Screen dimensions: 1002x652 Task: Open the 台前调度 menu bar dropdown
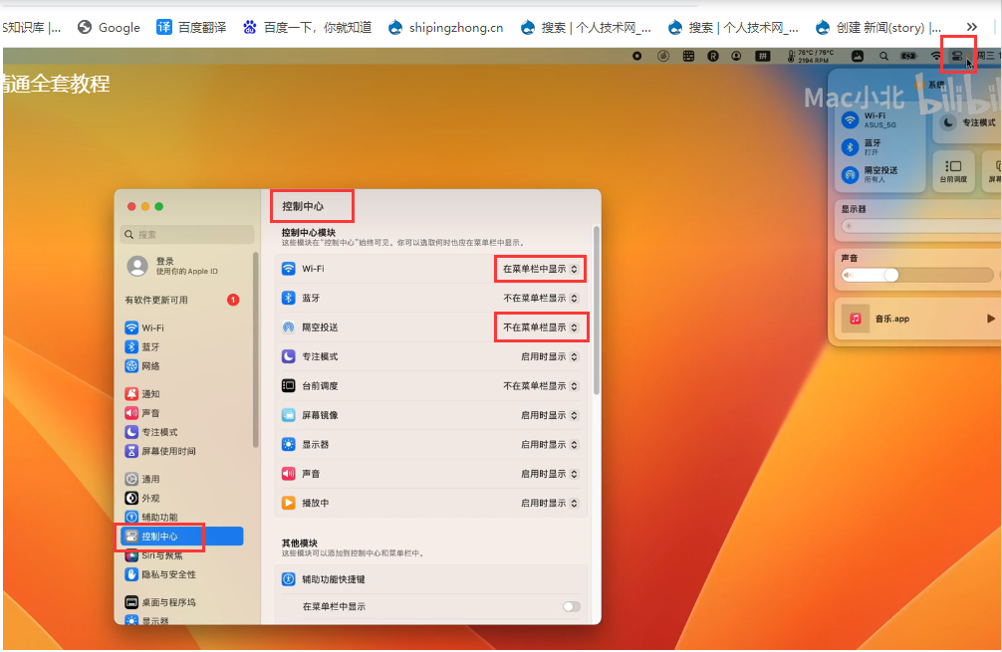(540, 386)
